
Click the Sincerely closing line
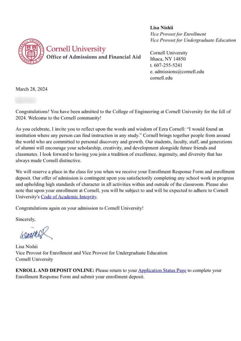pyautogui.click(x=25, y=219)
